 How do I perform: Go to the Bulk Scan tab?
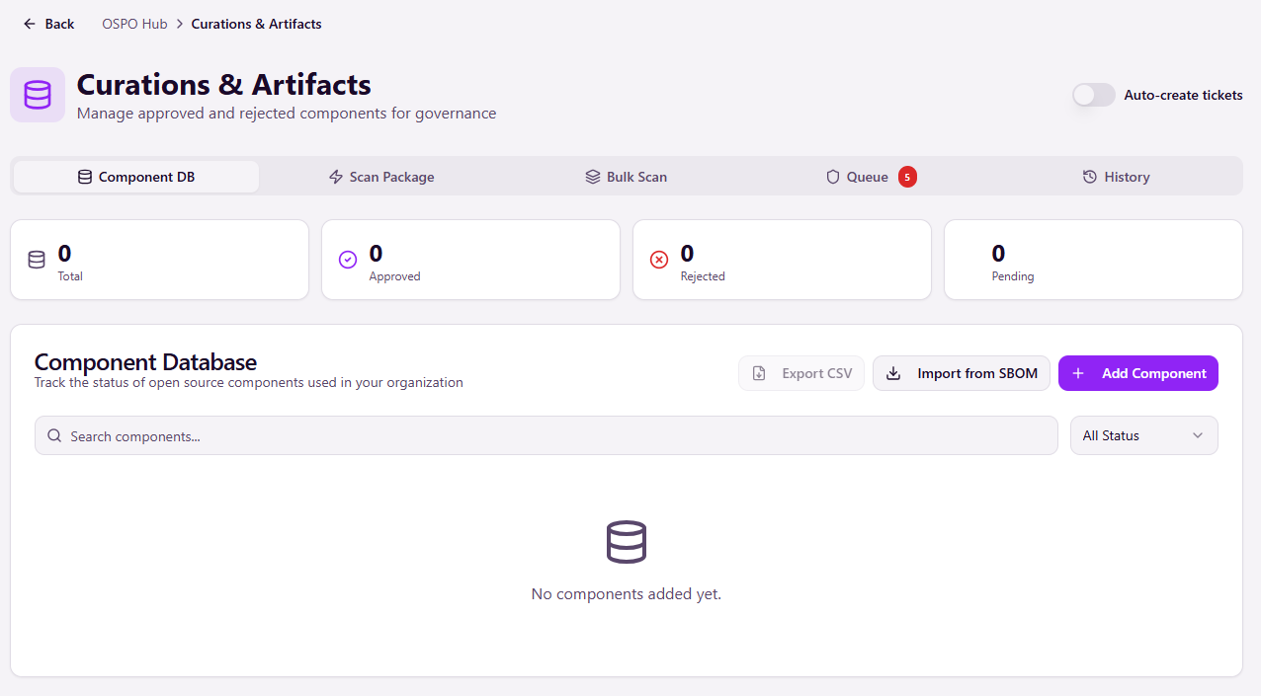[627, 177]
